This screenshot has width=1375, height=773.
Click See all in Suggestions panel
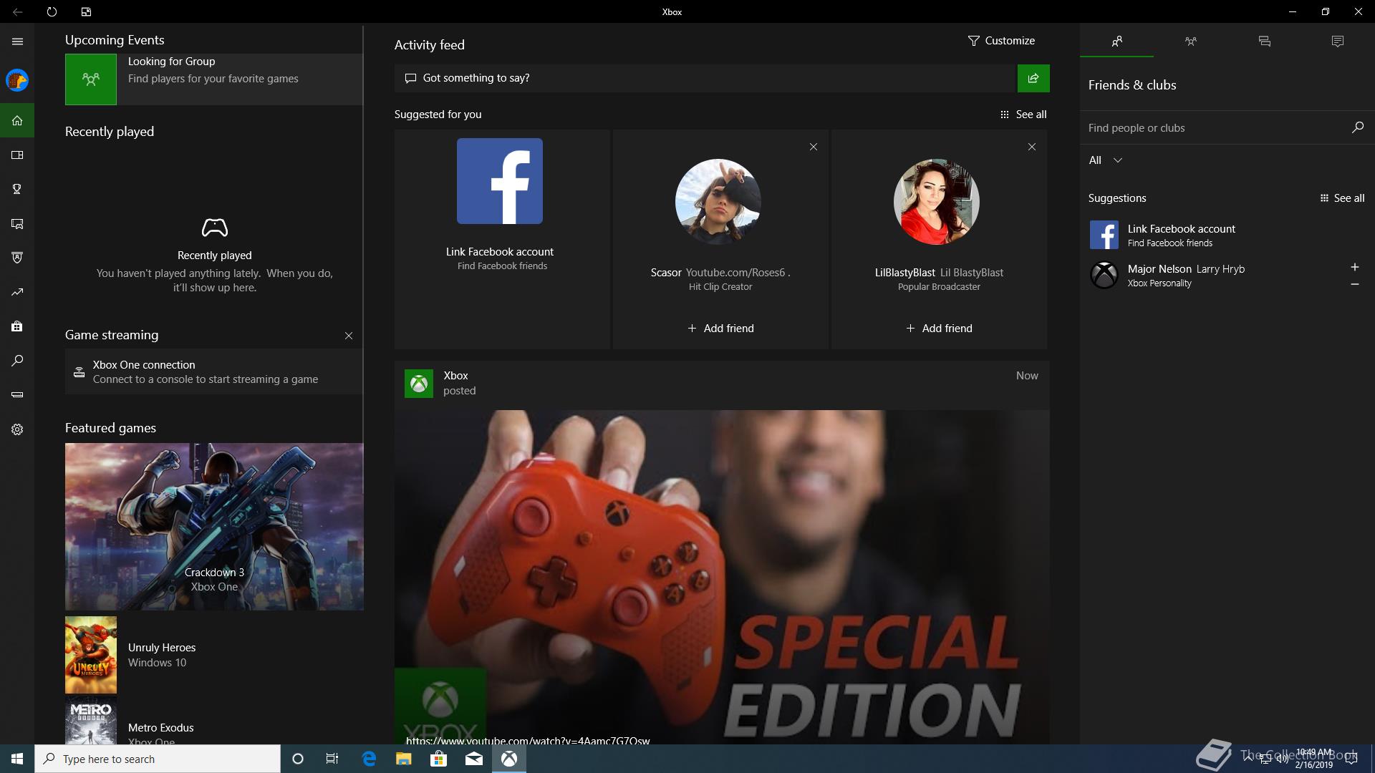coord(1342,198)
